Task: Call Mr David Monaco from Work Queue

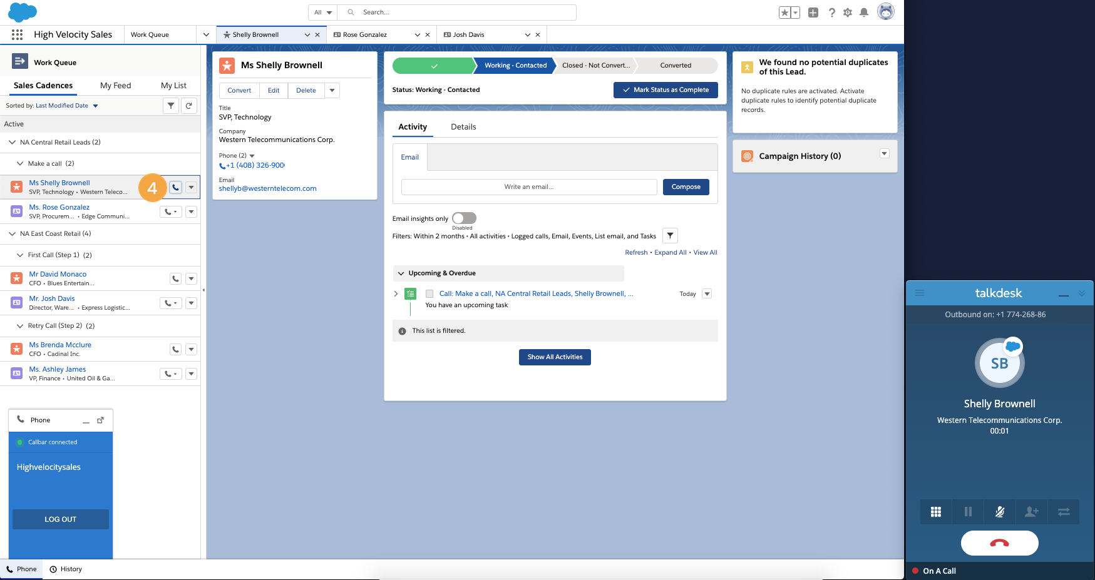Action: click(176, 278)
